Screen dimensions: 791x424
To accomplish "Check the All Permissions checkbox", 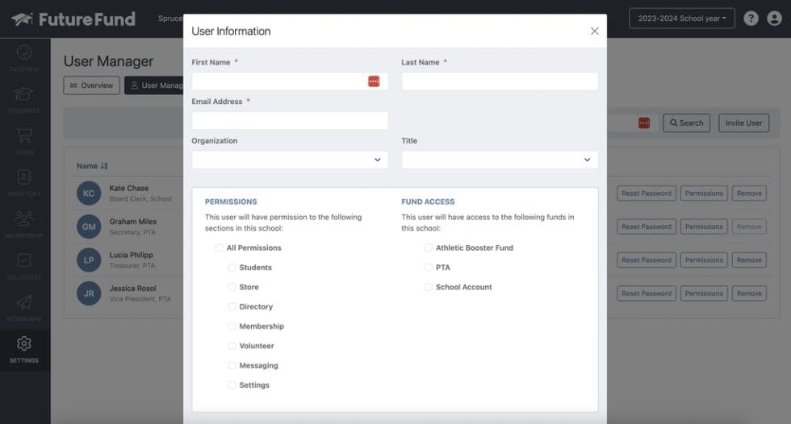I will pyautogui.click(x=219, y=248).
